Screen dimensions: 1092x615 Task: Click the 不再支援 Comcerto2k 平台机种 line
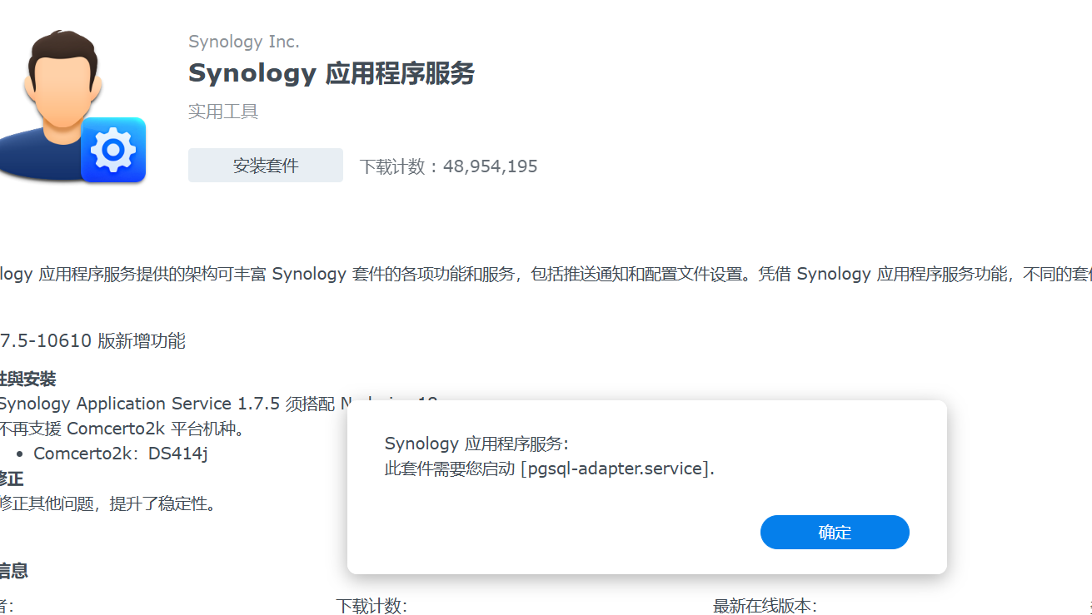[122, 429]
